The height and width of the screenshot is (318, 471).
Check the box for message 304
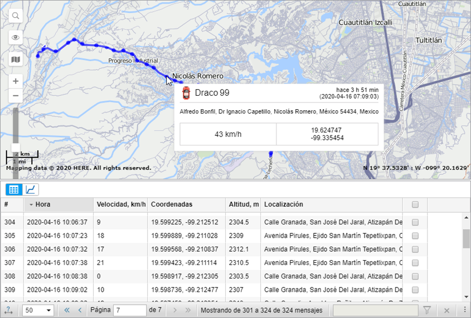point(415,222)
